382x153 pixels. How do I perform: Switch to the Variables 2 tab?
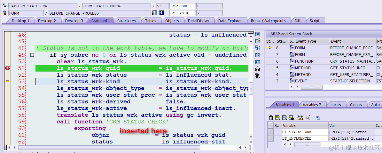coord(312,105)
